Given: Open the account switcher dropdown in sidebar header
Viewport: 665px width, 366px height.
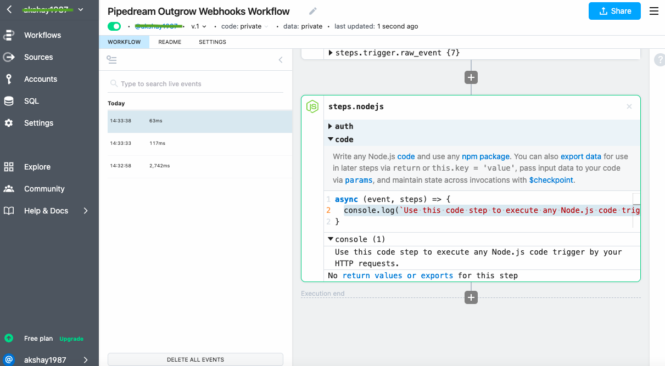Looking at the screenshot, I should 81,9.
